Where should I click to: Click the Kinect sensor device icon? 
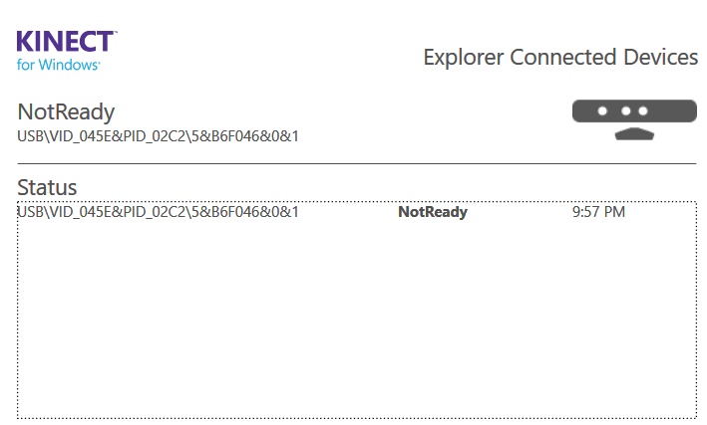[634, 119]
